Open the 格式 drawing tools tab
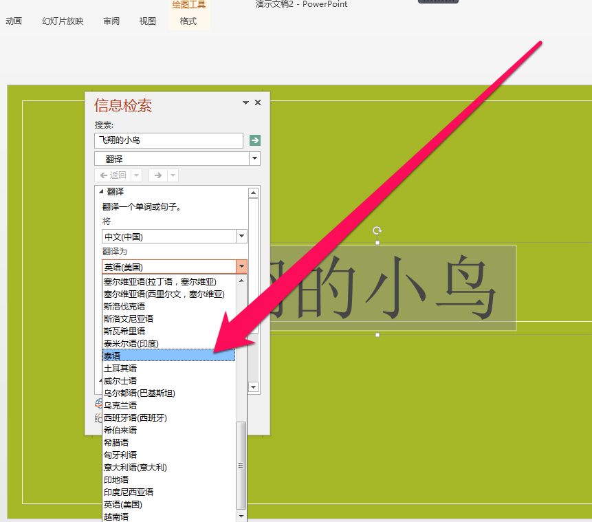 [189, 21]
